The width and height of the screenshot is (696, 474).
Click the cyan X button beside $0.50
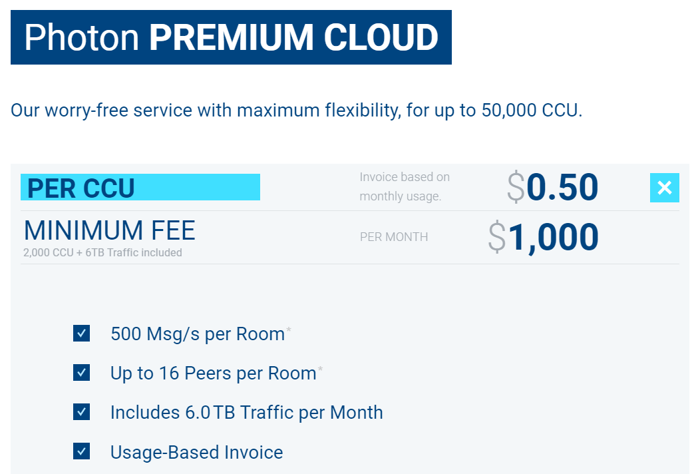[664, 188]
